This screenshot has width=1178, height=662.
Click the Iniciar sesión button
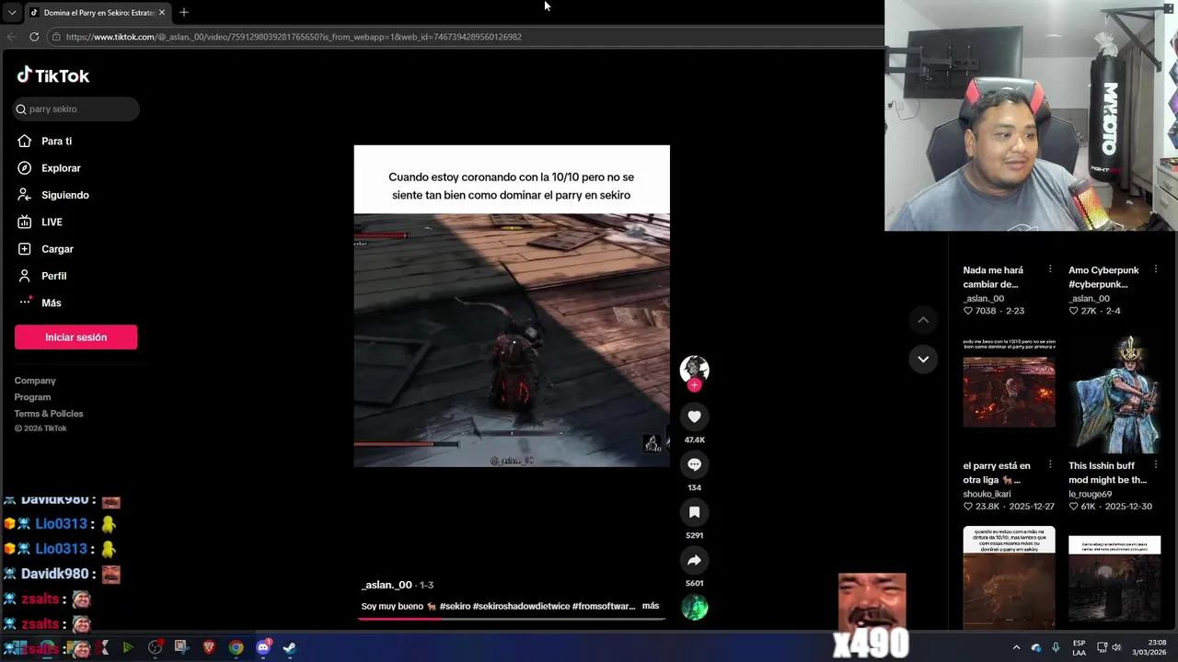coord(75,337)
